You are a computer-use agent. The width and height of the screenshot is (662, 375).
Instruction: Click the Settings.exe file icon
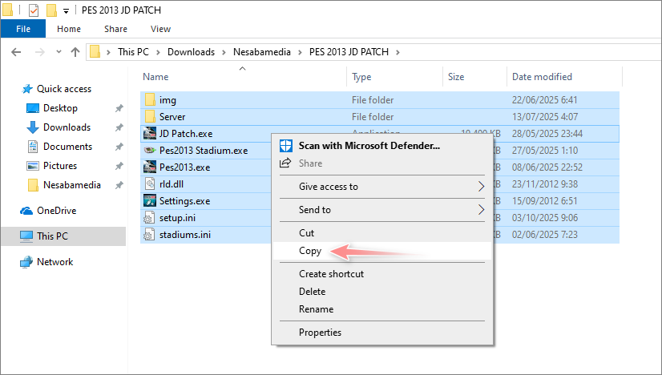coord(150,200)
